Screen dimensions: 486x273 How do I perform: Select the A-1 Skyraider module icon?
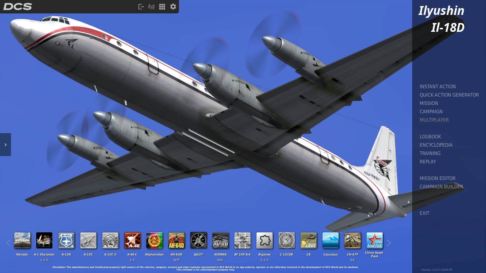point(44,240)
